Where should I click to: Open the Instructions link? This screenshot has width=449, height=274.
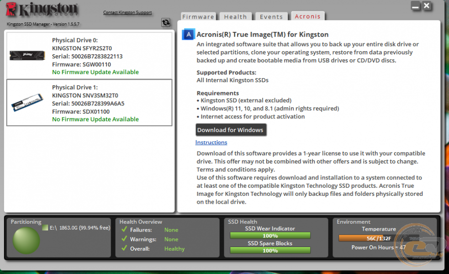211,142
